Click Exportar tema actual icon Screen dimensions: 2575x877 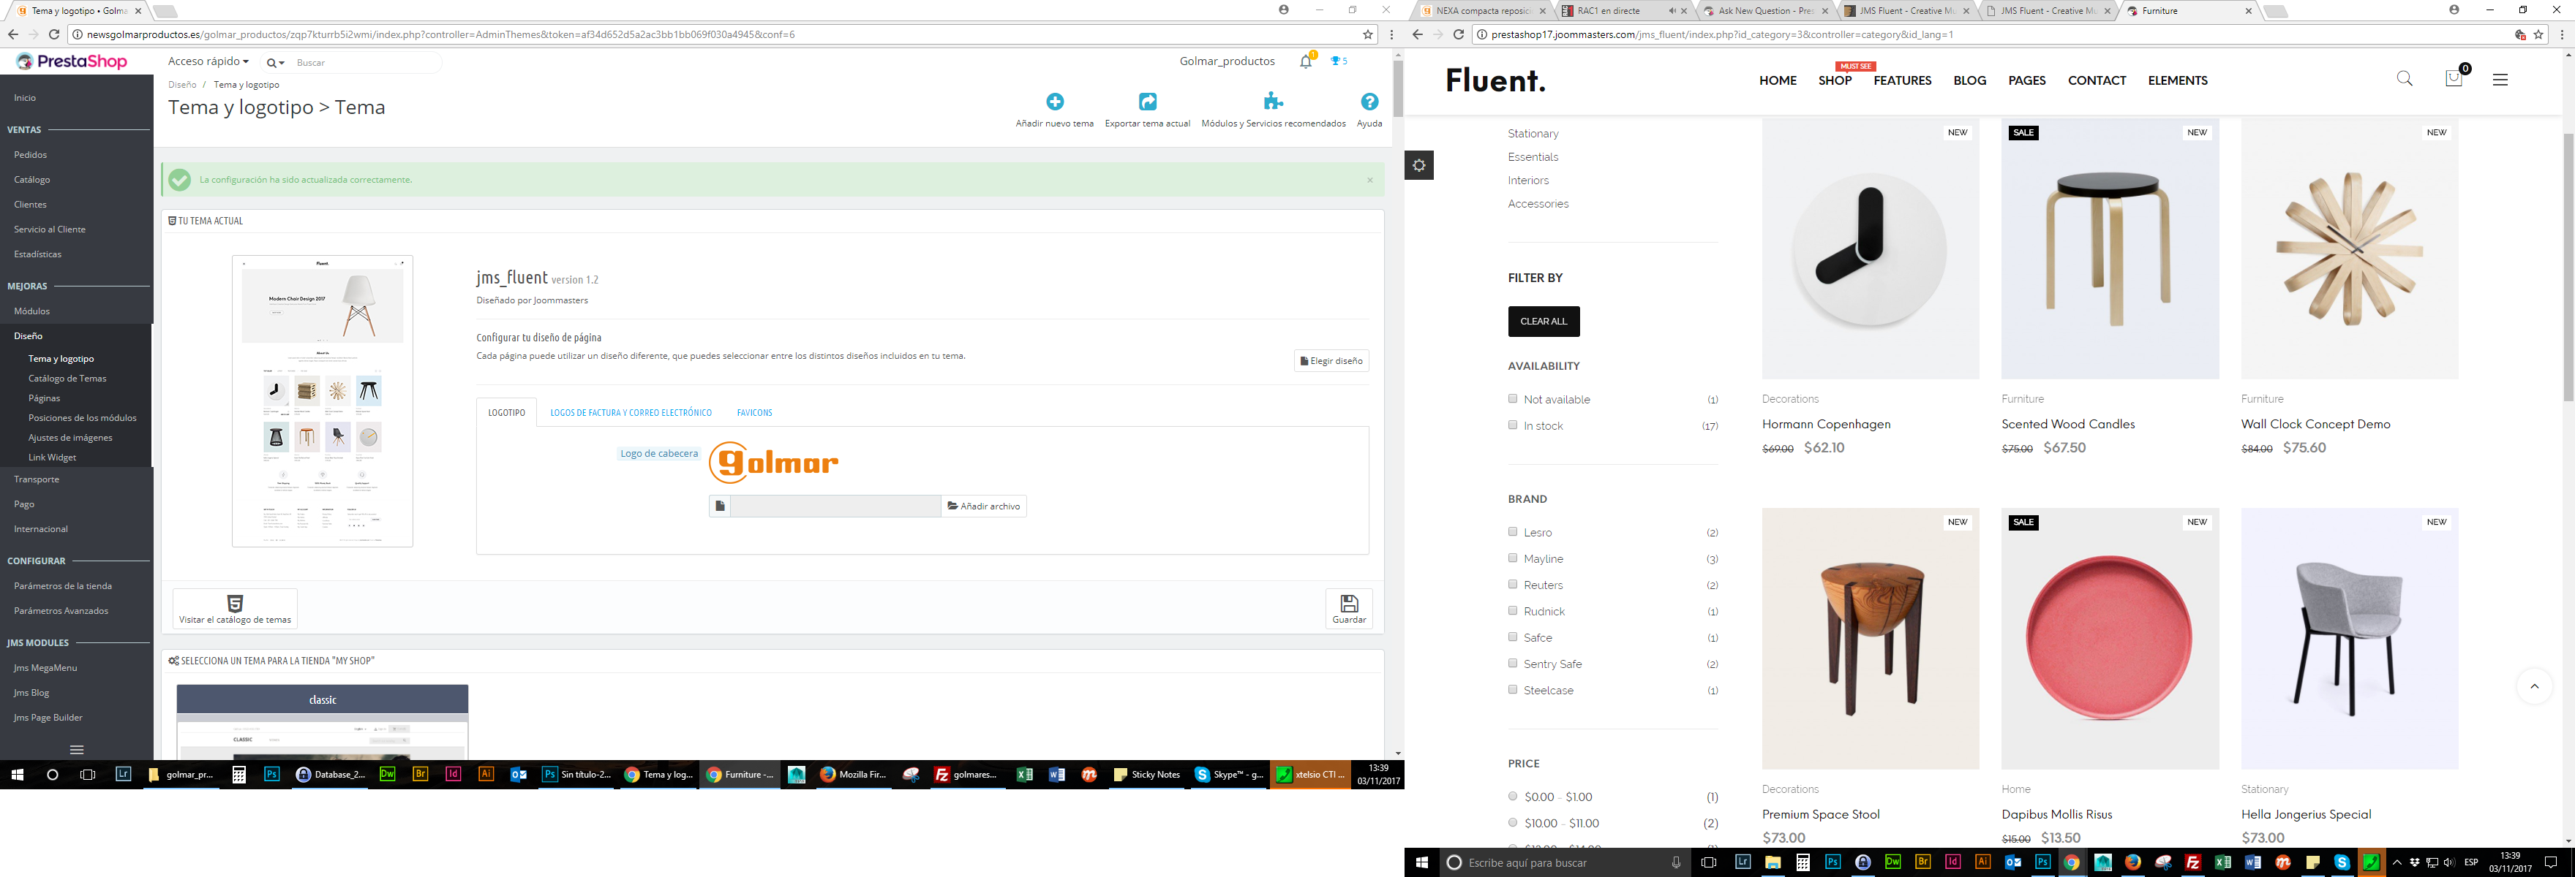1146,102
